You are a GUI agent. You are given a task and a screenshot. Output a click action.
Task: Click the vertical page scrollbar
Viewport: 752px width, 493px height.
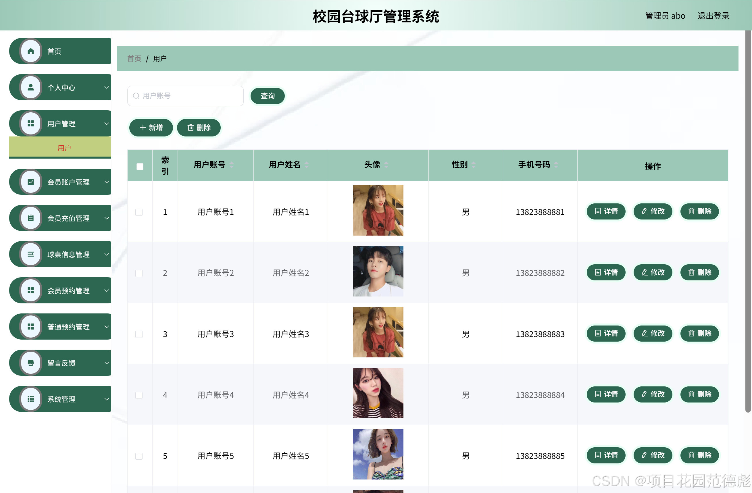click(x=748, y=221)
